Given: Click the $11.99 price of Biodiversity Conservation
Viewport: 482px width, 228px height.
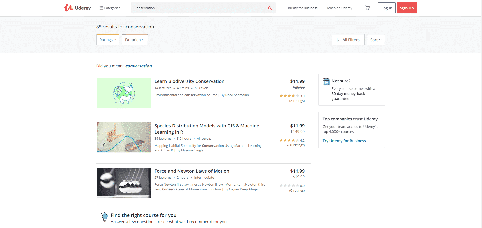Looking at the screenshot, I should point(297,81).
